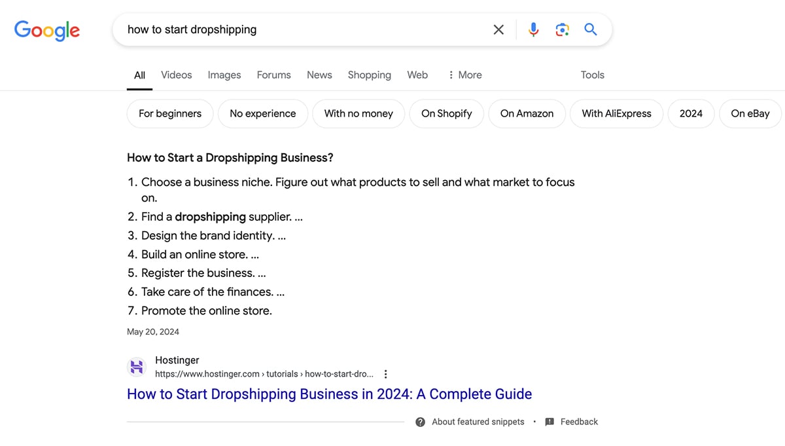Open search Tools options
The width and height of the screenshot is (785, 446).
coord(592,75)
